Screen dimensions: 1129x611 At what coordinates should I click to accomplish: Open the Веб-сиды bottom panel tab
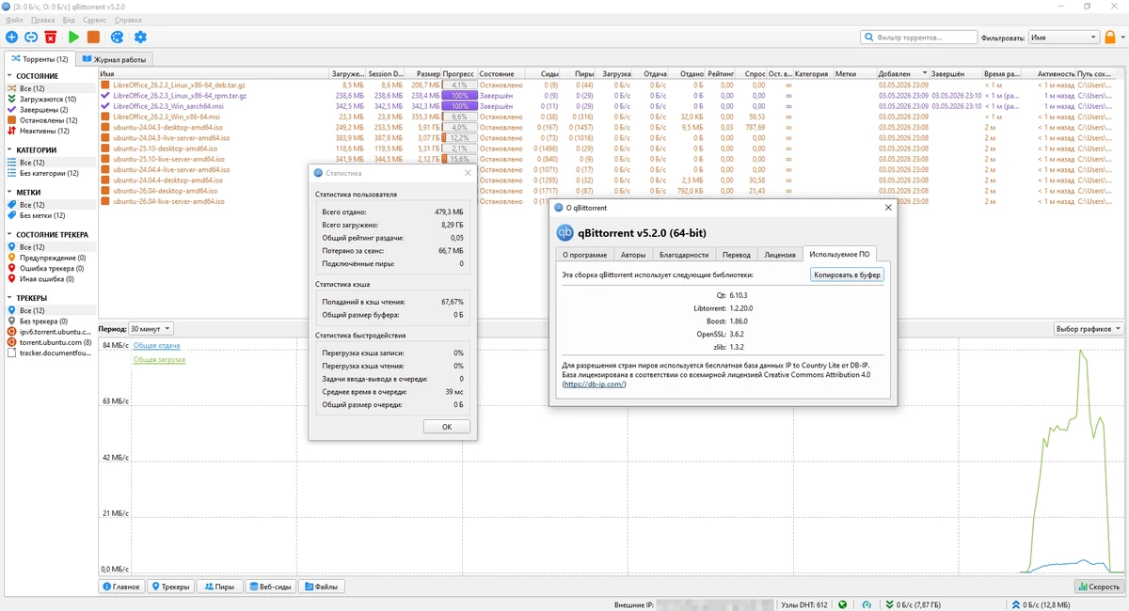click(270, 587)
